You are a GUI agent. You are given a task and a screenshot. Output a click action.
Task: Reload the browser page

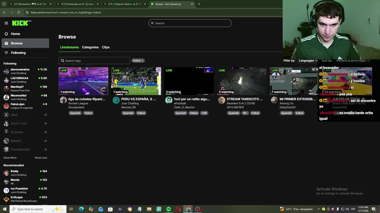[x=18, y=12]
